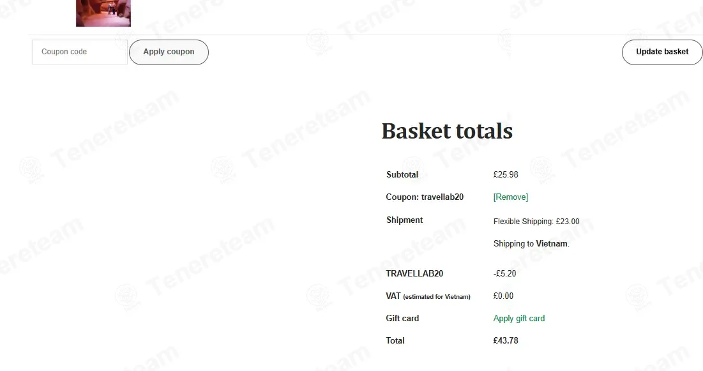Click the £25.98 subtotal amount
This screenshot has height=371, width=703.
pos(506,174)
